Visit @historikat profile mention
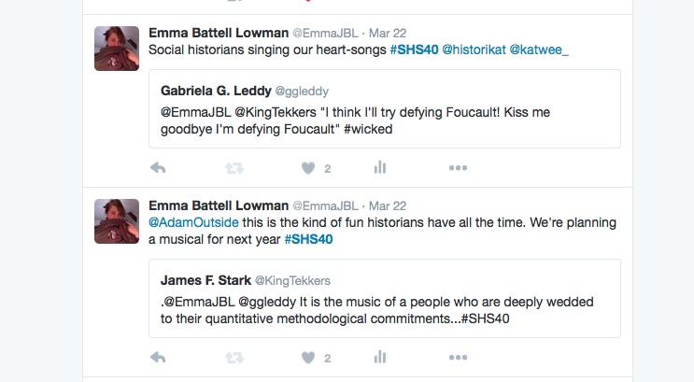694x382 pixels. (x=474, y=50)
